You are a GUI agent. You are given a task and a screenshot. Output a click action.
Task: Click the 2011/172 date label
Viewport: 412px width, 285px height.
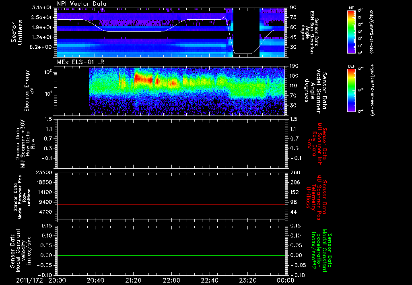29,281
